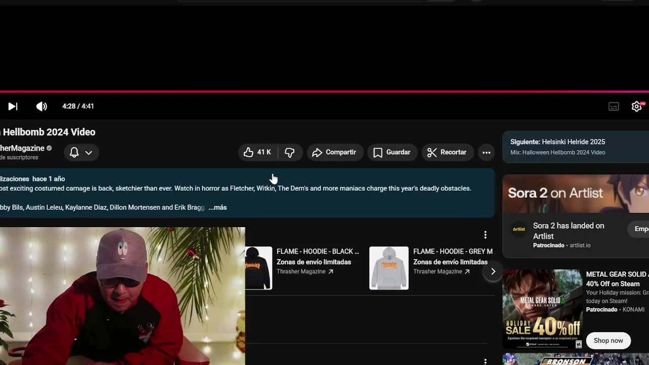The image size is (649, 365).
Task: Open the player settings gear
Action: coord(637,106)
